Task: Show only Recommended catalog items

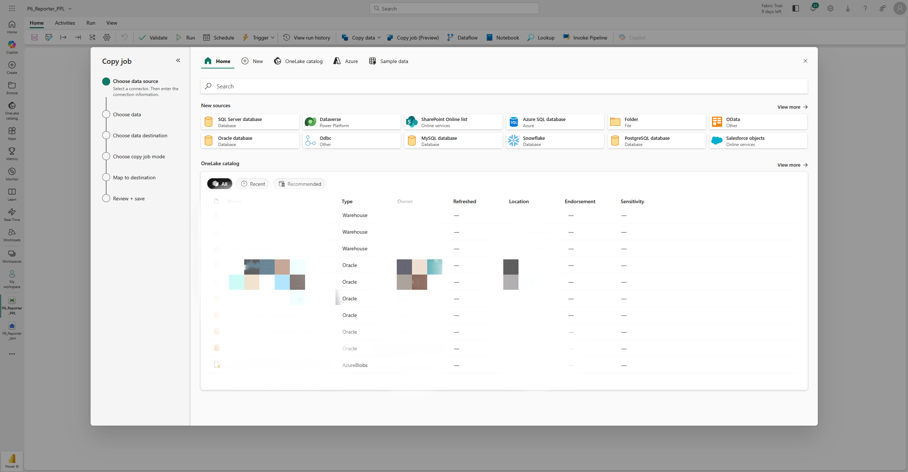Action: tap(299, 184)
